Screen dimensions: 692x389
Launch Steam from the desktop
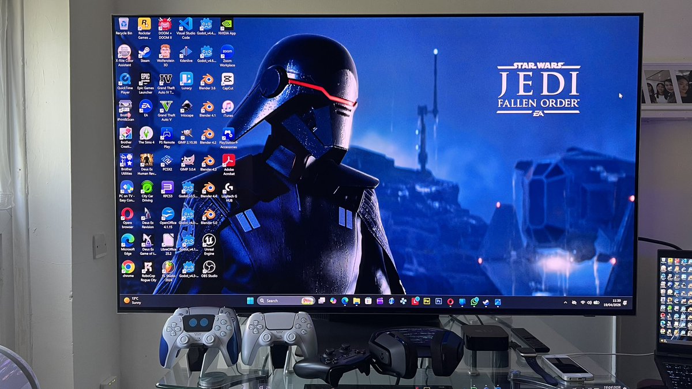(144, 52)
